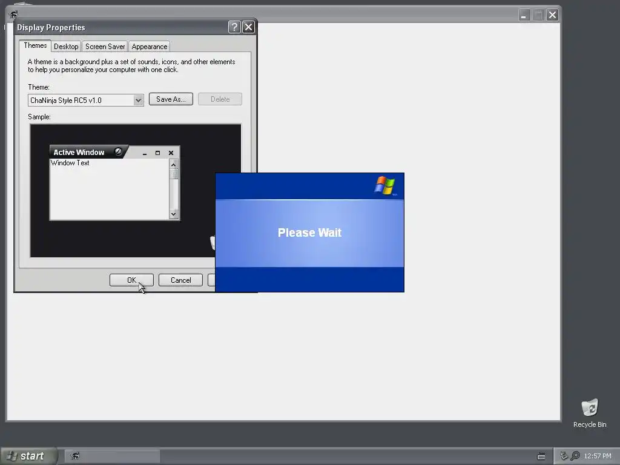Click Save As... button
Image resolution: width=620 pixels, height=465 pixels.
(171, 99)
